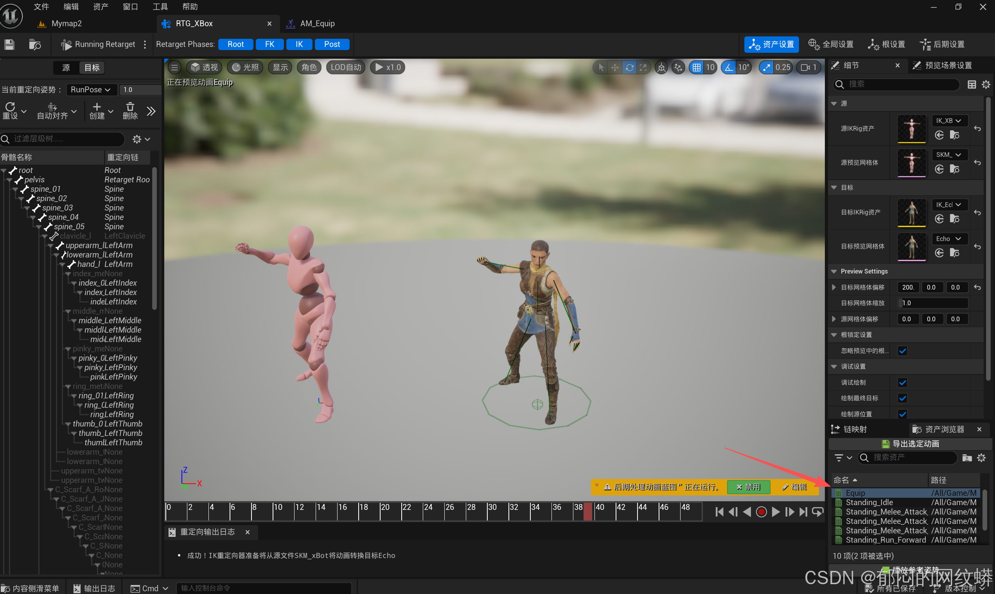Uncheck the debug draw checkbox
The width and height of the screenshot is (995, 594).
pos(902,382)
